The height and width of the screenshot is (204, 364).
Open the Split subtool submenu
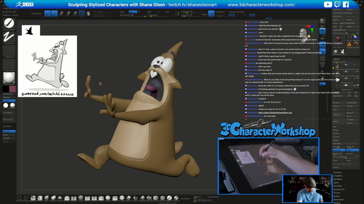pyautogui.click(x=335, y=127)
